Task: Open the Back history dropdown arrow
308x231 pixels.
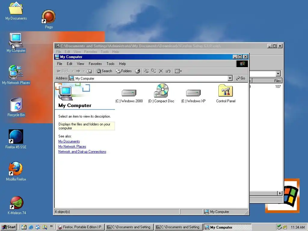Action: tap(72, 71)
